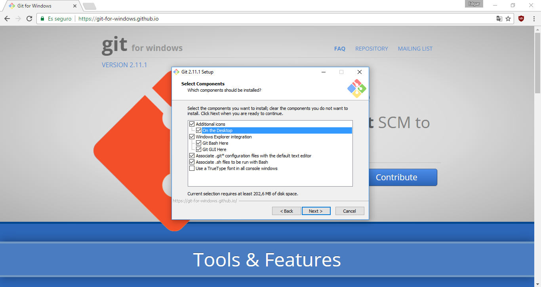Open the translate page icon
This screenshot has height=287, width=541.
499,19
